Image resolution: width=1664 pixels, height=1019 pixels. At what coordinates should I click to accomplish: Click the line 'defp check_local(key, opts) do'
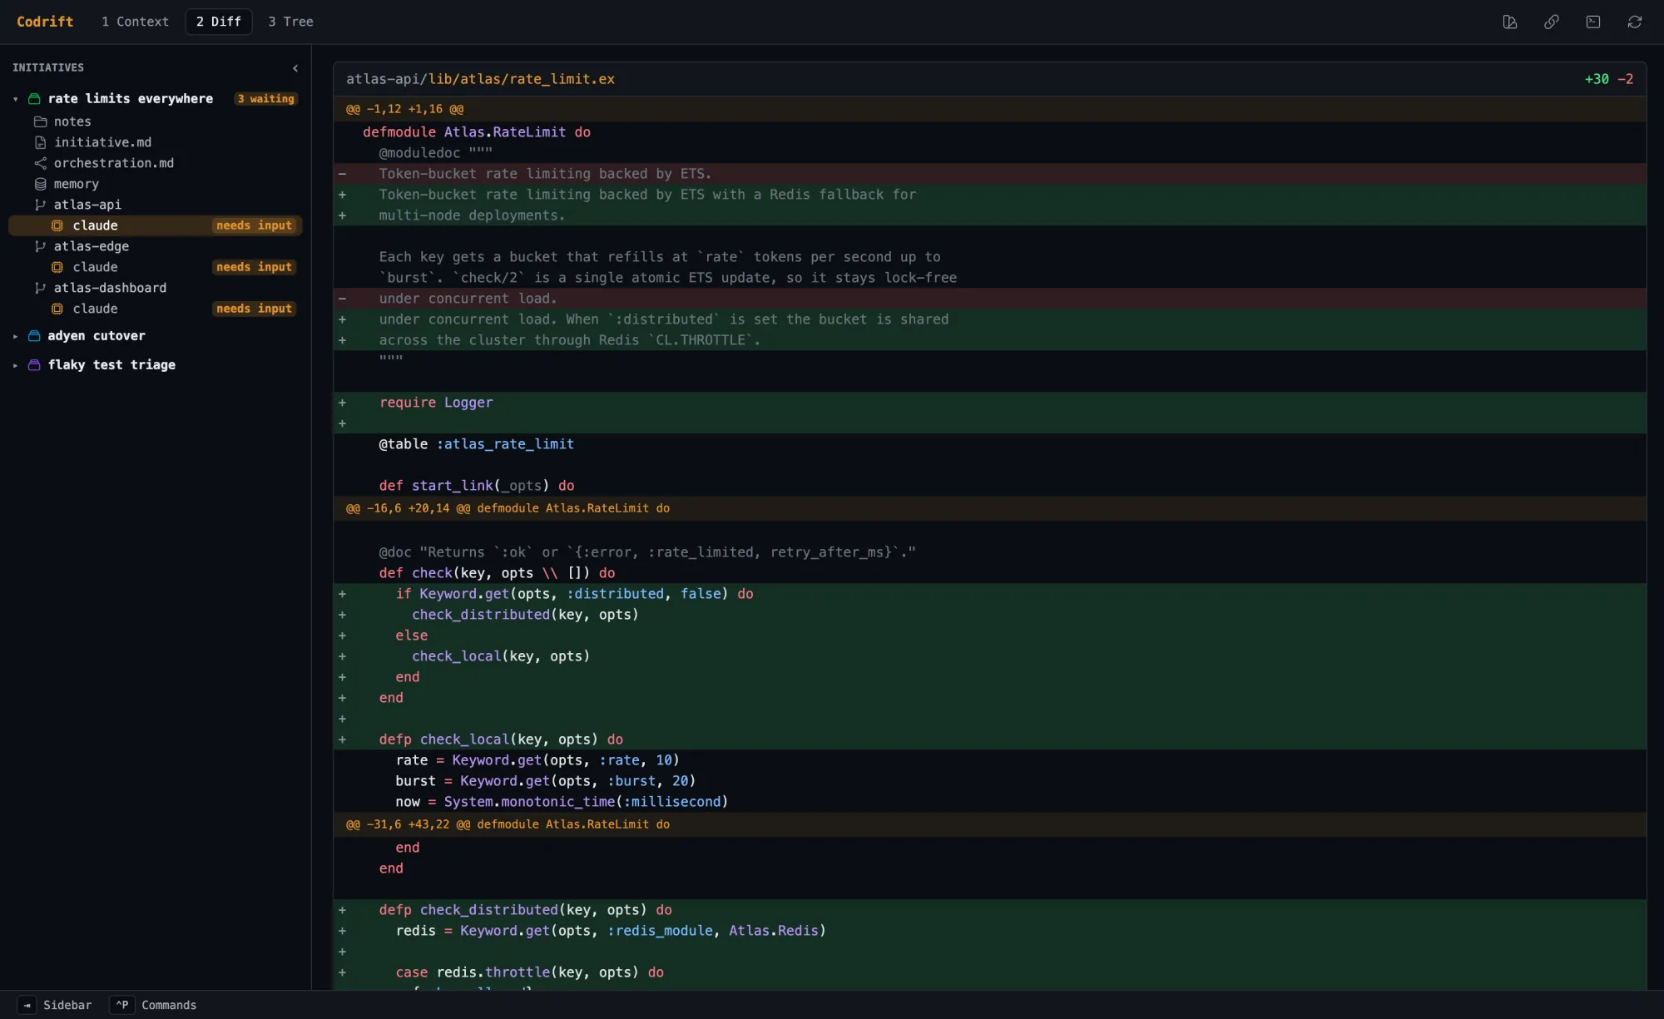[990, 740]
